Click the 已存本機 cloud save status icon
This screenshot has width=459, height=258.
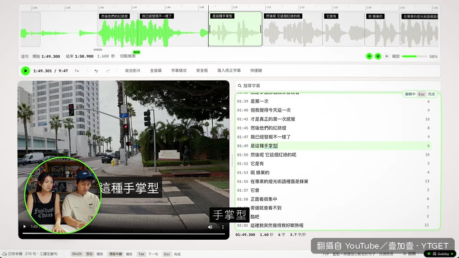[x=5, y=254]
